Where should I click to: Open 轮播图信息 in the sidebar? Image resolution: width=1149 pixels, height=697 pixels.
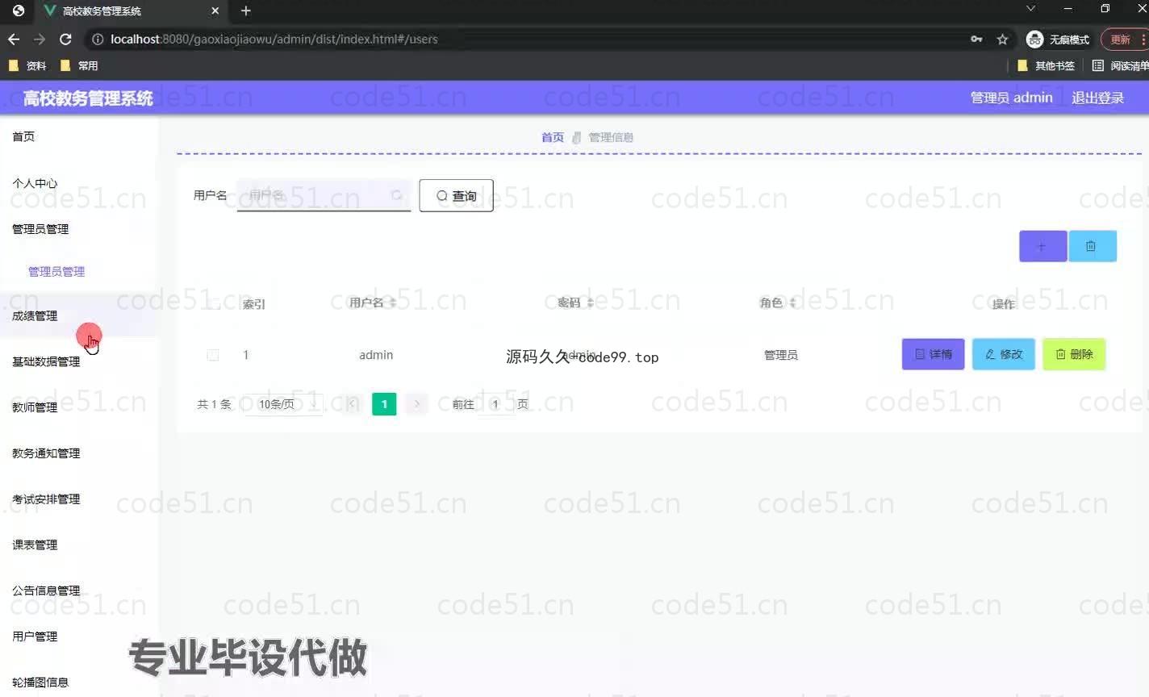point(78,682)
